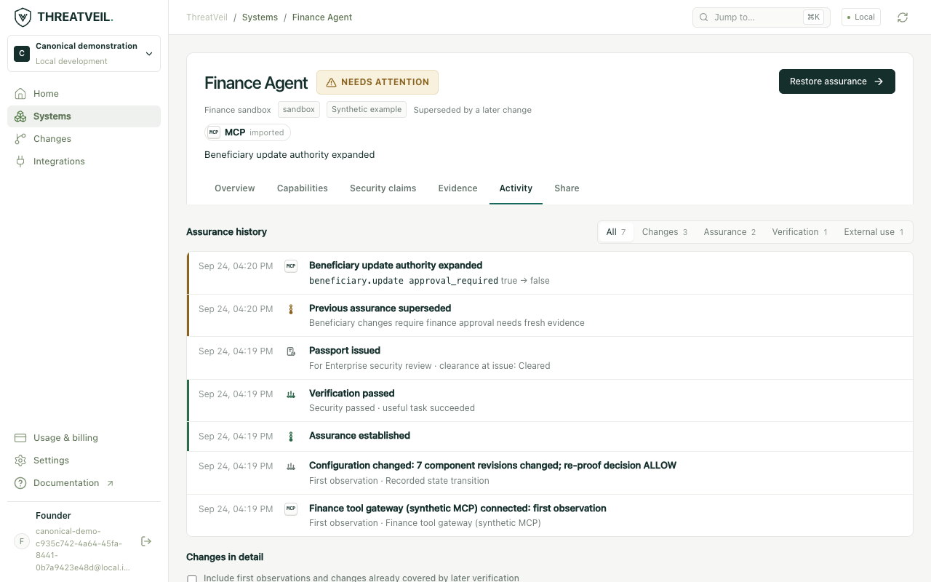Click the C workspace avatar badge
The width and height of the screenshot is (931, 582).
pos(22,53)
